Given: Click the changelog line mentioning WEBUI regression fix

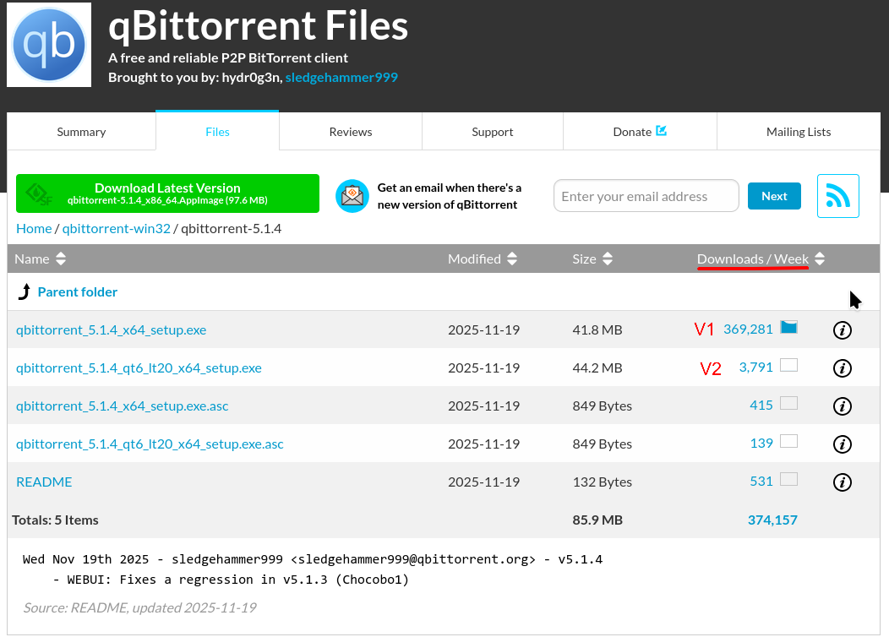Looking at the screenshot, I should (x=231, y=580).
